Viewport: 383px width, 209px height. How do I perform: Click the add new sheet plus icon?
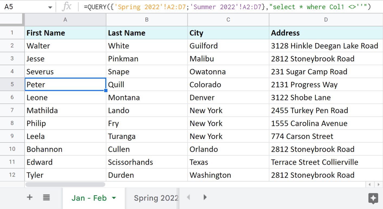(30, 198)
